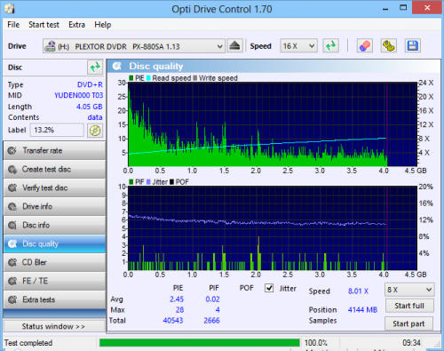The width and height of the screenshot is (444, 351).
Task: Open the Start test menu
Action: [x=44, y=25]
